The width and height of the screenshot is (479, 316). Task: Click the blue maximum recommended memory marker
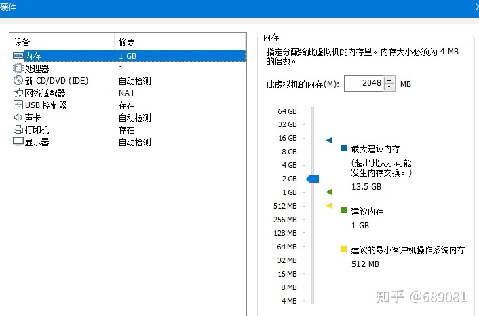click(328, 141)
